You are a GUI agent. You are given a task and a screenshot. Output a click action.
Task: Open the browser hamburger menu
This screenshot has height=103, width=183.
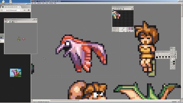tap(29, 10)
